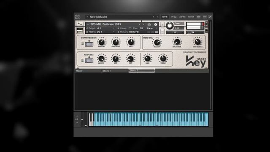Click the camera snapshot icon
270x152 pixels.
click(149, 24)
